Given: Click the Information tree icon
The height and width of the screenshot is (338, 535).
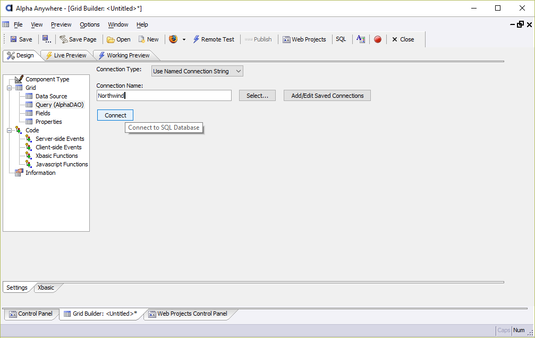Looking at the screenshot, I should pos(19,173).
